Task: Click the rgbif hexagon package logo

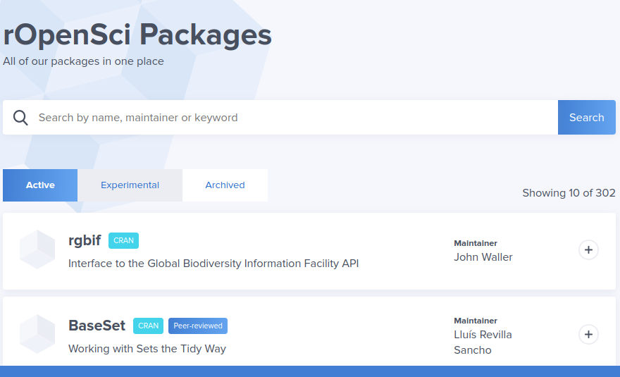Action: pos(37,249)
